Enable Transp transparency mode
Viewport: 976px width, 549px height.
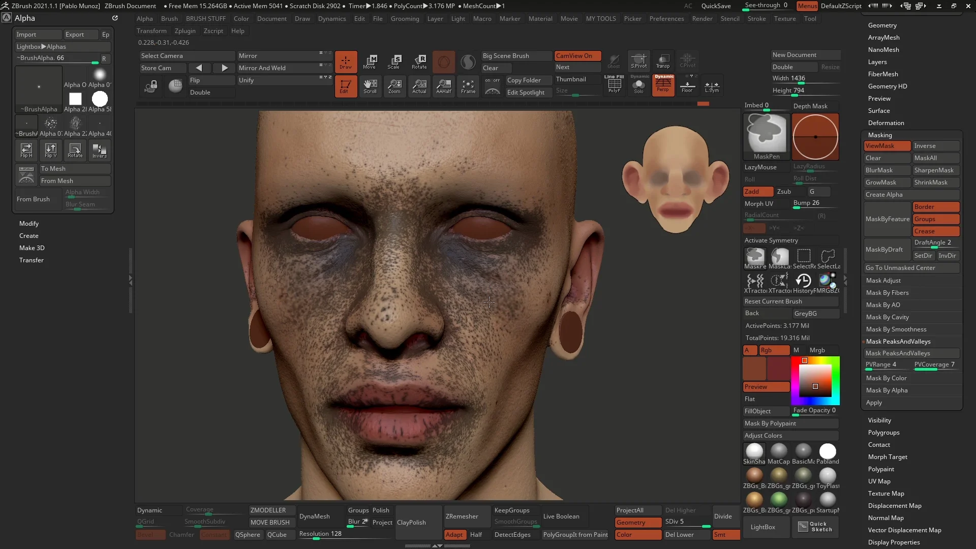coord(663,61)
